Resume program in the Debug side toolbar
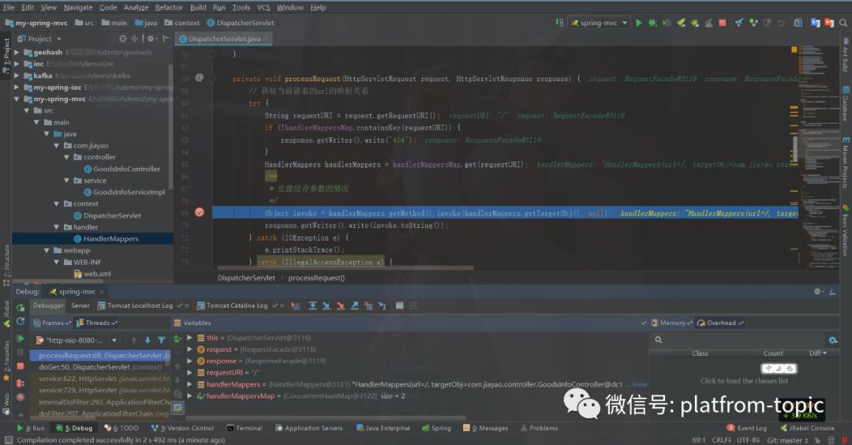The height and width of the screenshot is (445, 852). click(21, 338)
